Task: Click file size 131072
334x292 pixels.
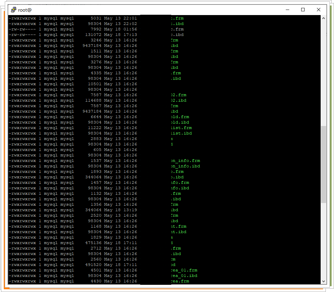Action: [93, 35]
